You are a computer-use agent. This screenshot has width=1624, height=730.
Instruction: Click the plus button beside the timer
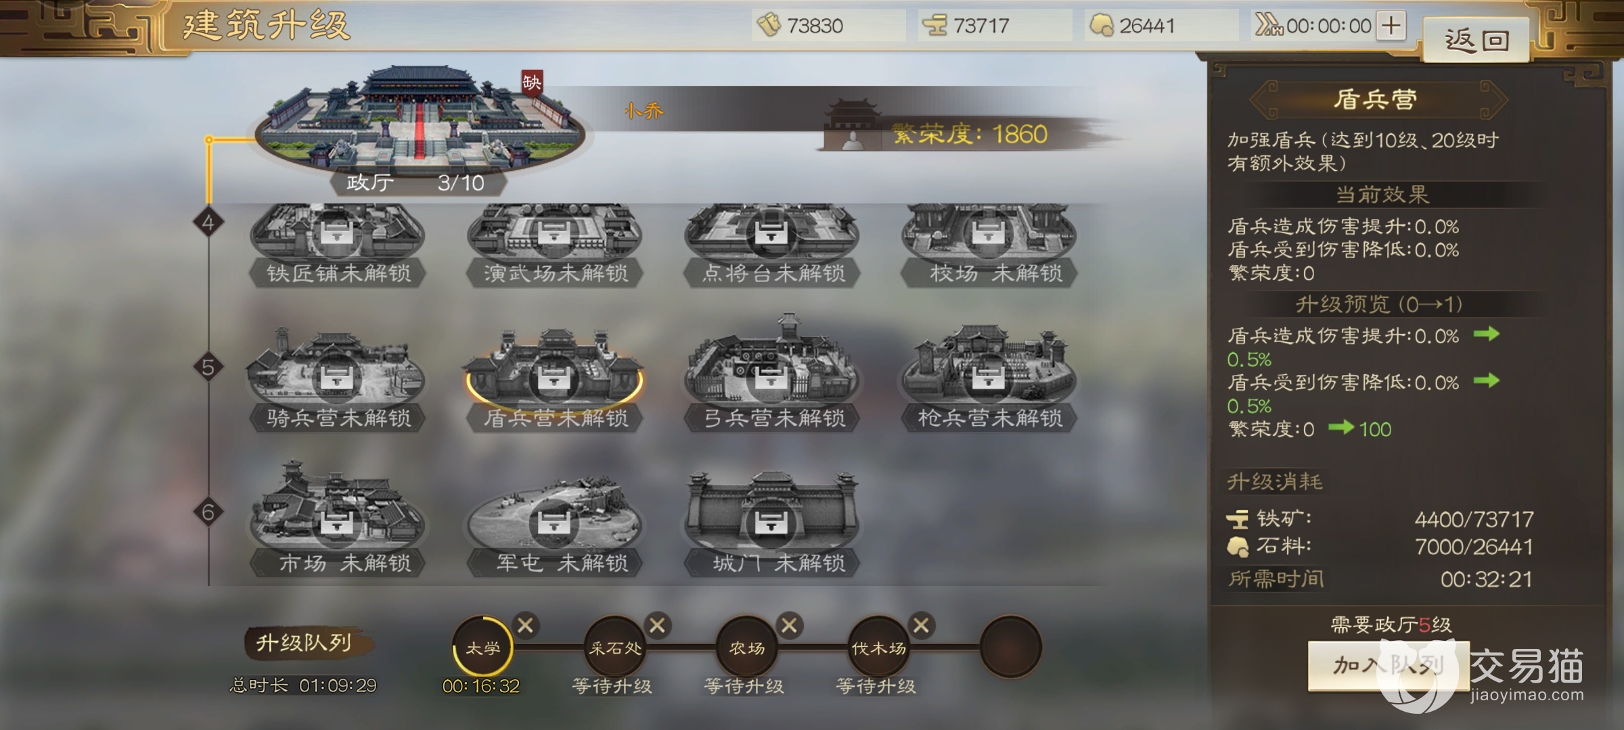[1391, 26]
